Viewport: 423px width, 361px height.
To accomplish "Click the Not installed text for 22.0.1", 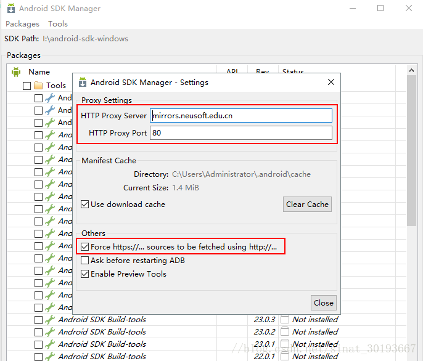I will (x=315, y=357).
